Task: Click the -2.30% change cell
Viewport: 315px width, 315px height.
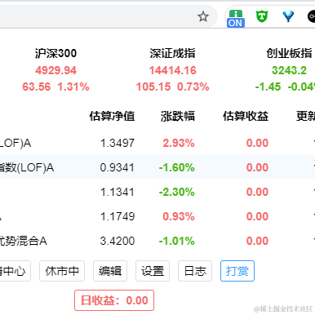Action: click(177, 192)
